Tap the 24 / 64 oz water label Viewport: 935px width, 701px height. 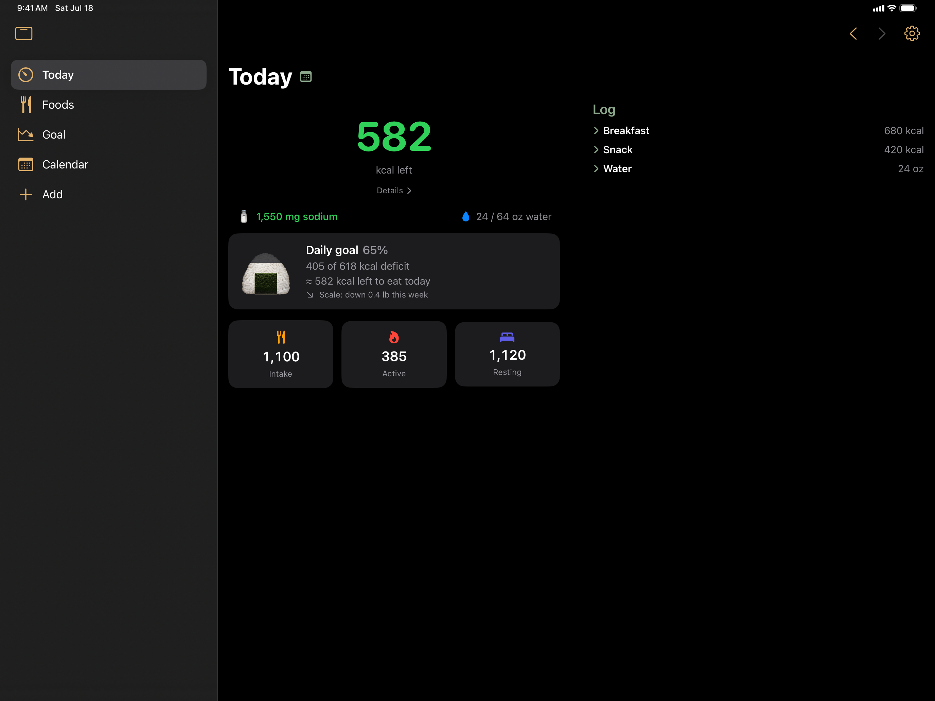(514, 216)
